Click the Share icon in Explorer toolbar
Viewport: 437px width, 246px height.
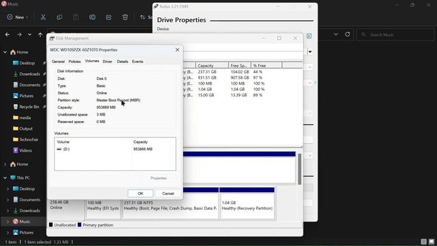click(109, 17)
